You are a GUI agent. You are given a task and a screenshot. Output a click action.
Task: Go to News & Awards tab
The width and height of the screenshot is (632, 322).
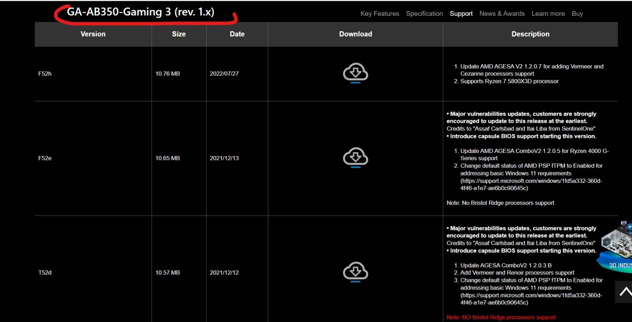[x=502, y=13]
